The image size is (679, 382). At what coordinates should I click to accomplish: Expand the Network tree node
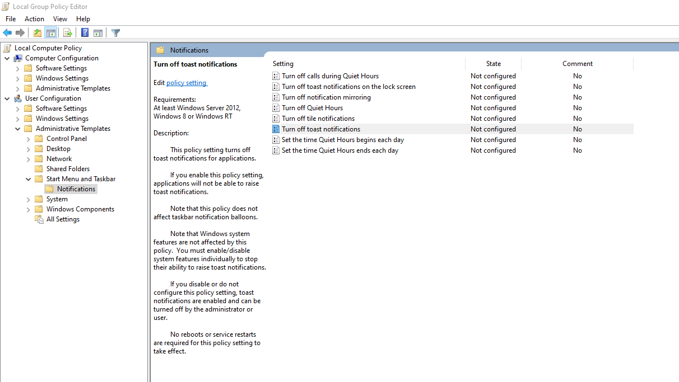coord(29,159)
